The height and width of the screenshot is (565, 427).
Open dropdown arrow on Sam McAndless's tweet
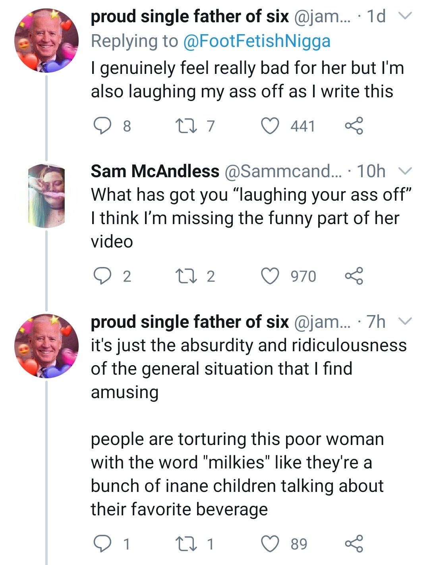click(x=405, y=171)
